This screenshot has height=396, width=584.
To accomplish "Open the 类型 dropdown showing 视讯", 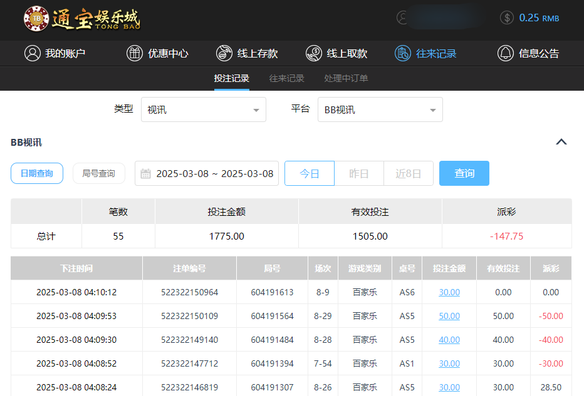I will coord(203,109).
